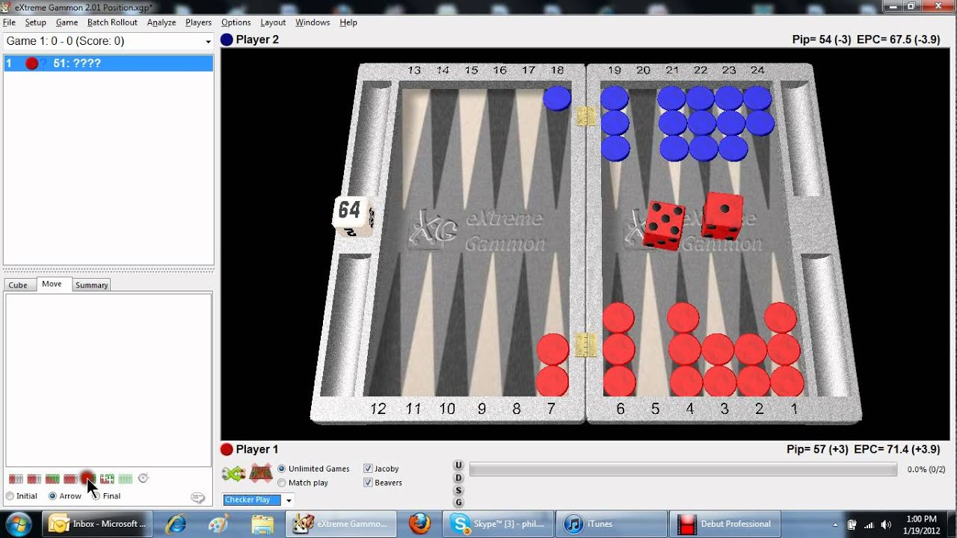957x538 pixels.
Task: Select the '51: ????' move list row
Action: pyautogui.click(x=108, y=64)
